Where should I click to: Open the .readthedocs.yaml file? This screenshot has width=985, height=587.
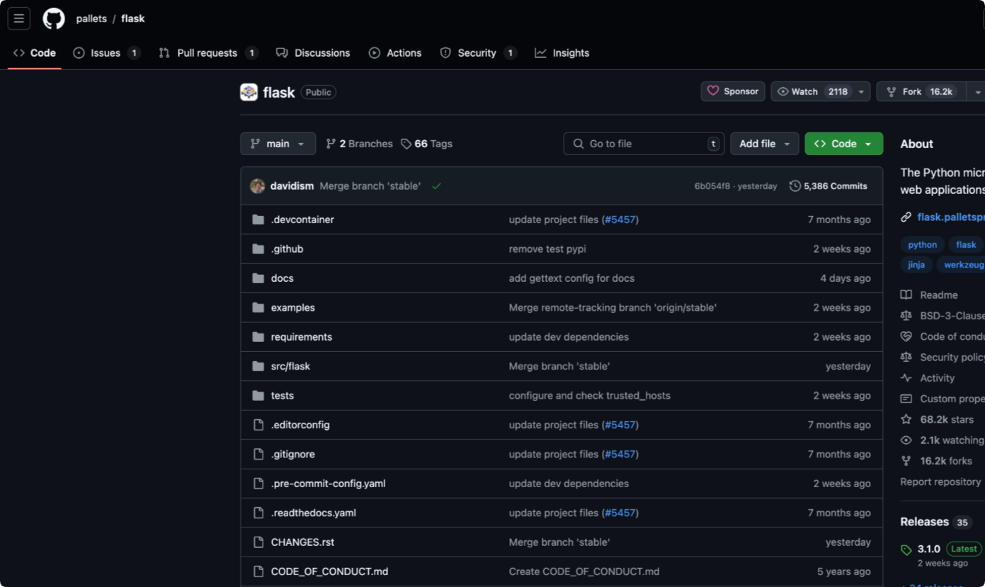tap(313, 513)
